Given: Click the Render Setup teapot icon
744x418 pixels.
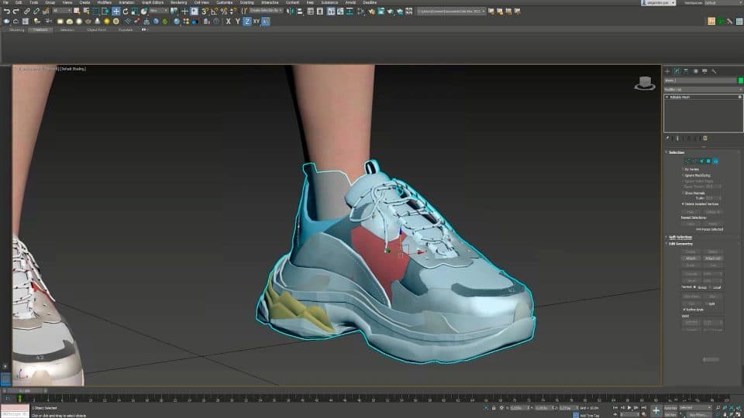Looking at the screenshot, I should pos(371,12).
